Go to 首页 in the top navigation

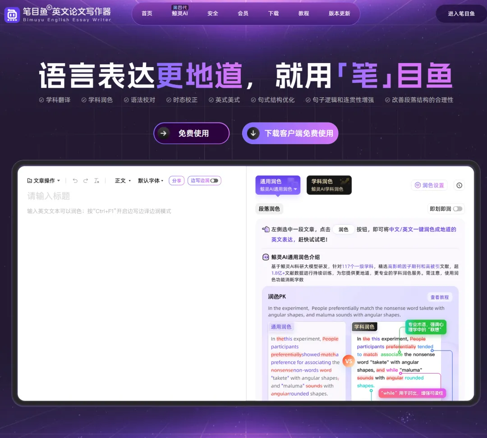(147, 14)
